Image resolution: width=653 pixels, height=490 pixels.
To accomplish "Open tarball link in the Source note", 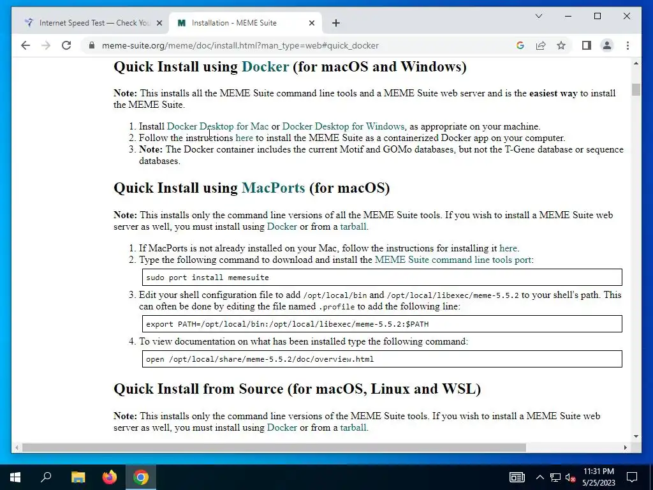I will click(x=353, y=427).
